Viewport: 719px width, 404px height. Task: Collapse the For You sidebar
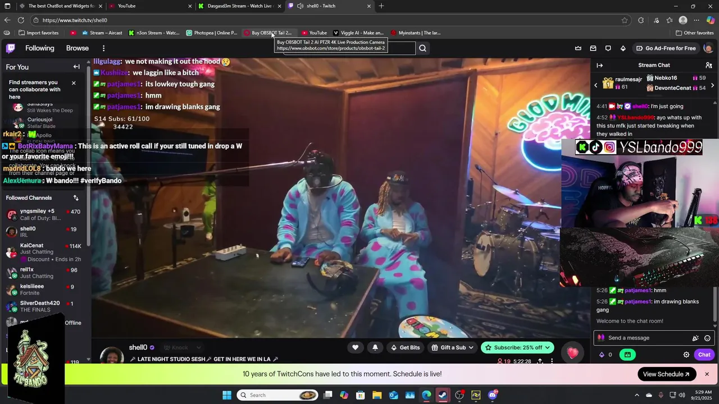(x=76, y=67)
